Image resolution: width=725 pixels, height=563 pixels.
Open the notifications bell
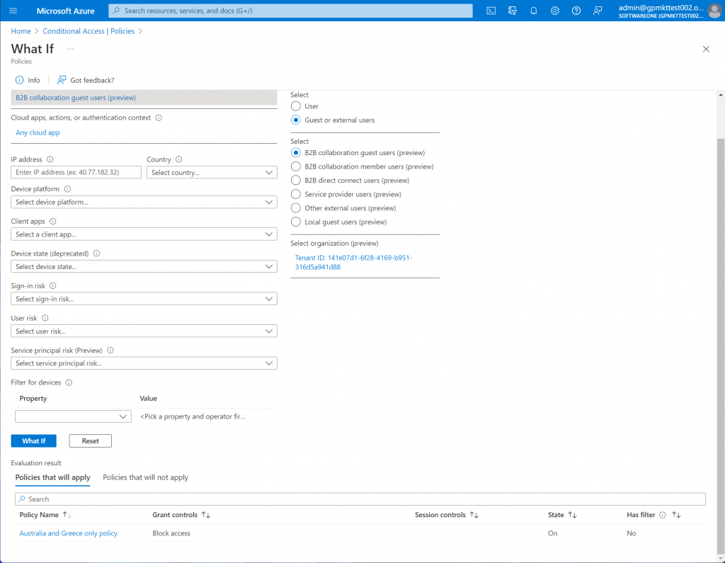(534, 11)
